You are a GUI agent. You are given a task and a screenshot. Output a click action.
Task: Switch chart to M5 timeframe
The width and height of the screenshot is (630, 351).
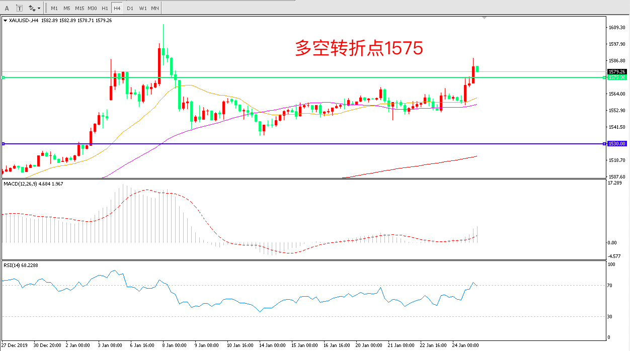[67, 8]
